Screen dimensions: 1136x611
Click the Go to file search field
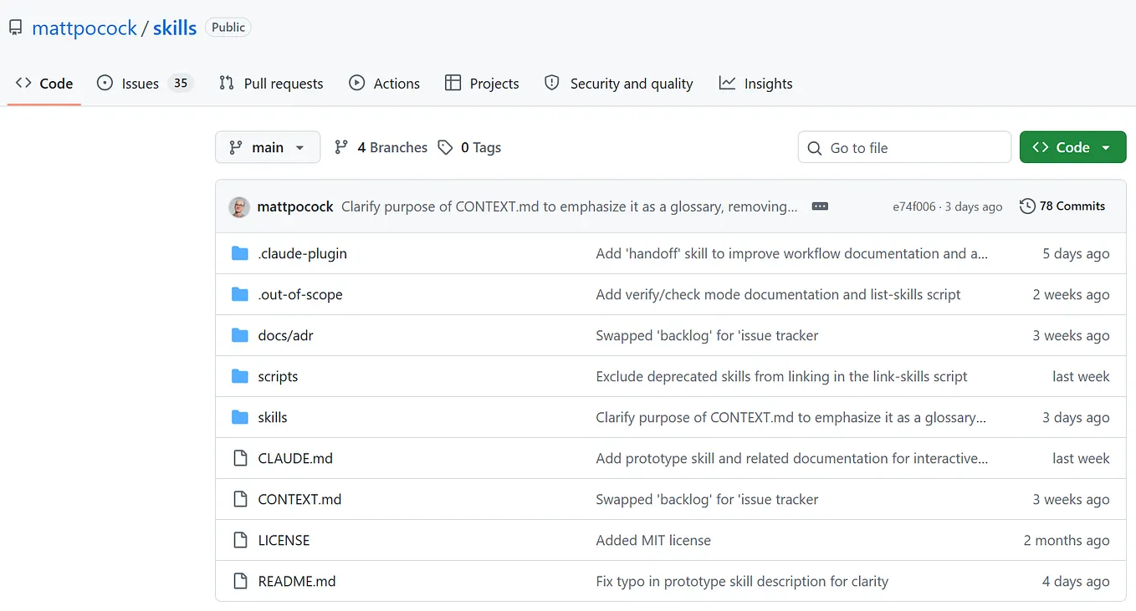904,147
